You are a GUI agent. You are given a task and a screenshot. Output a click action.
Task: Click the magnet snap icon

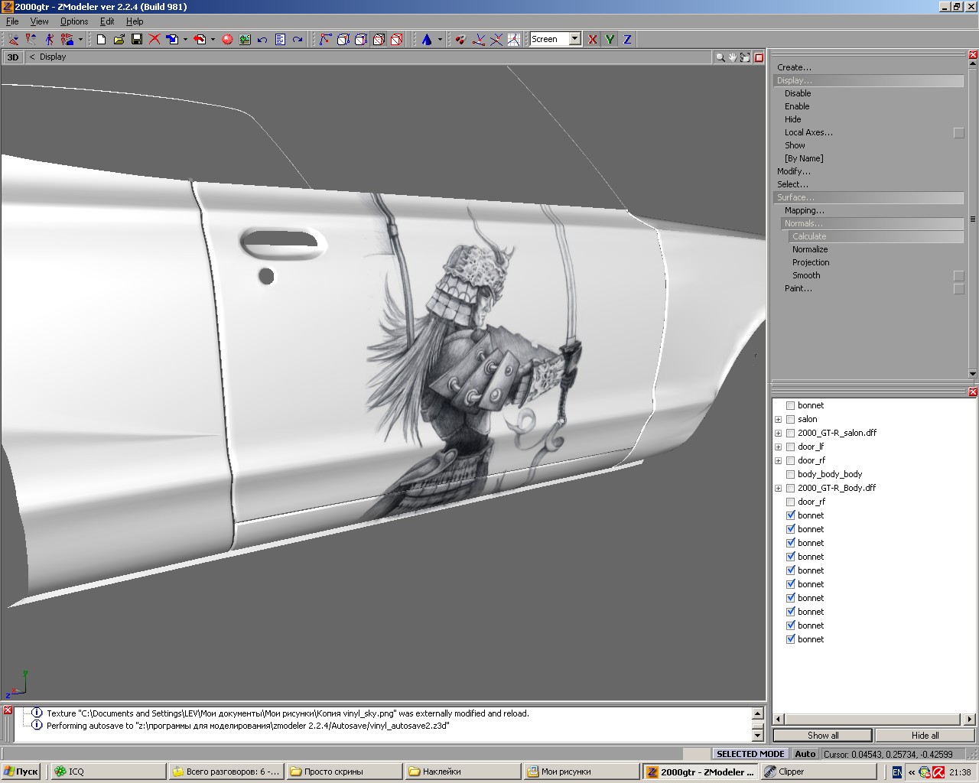[460, 39]
